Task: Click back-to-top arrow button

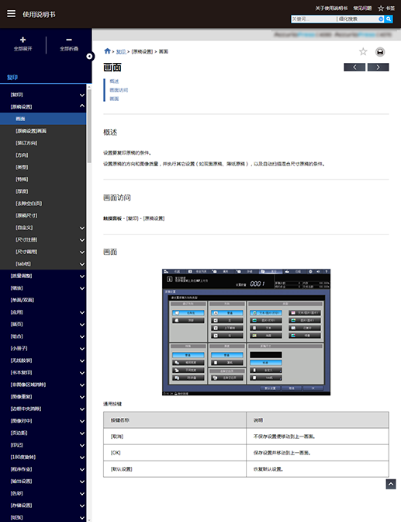Action: pyautogui.click(x=391, y=484)
